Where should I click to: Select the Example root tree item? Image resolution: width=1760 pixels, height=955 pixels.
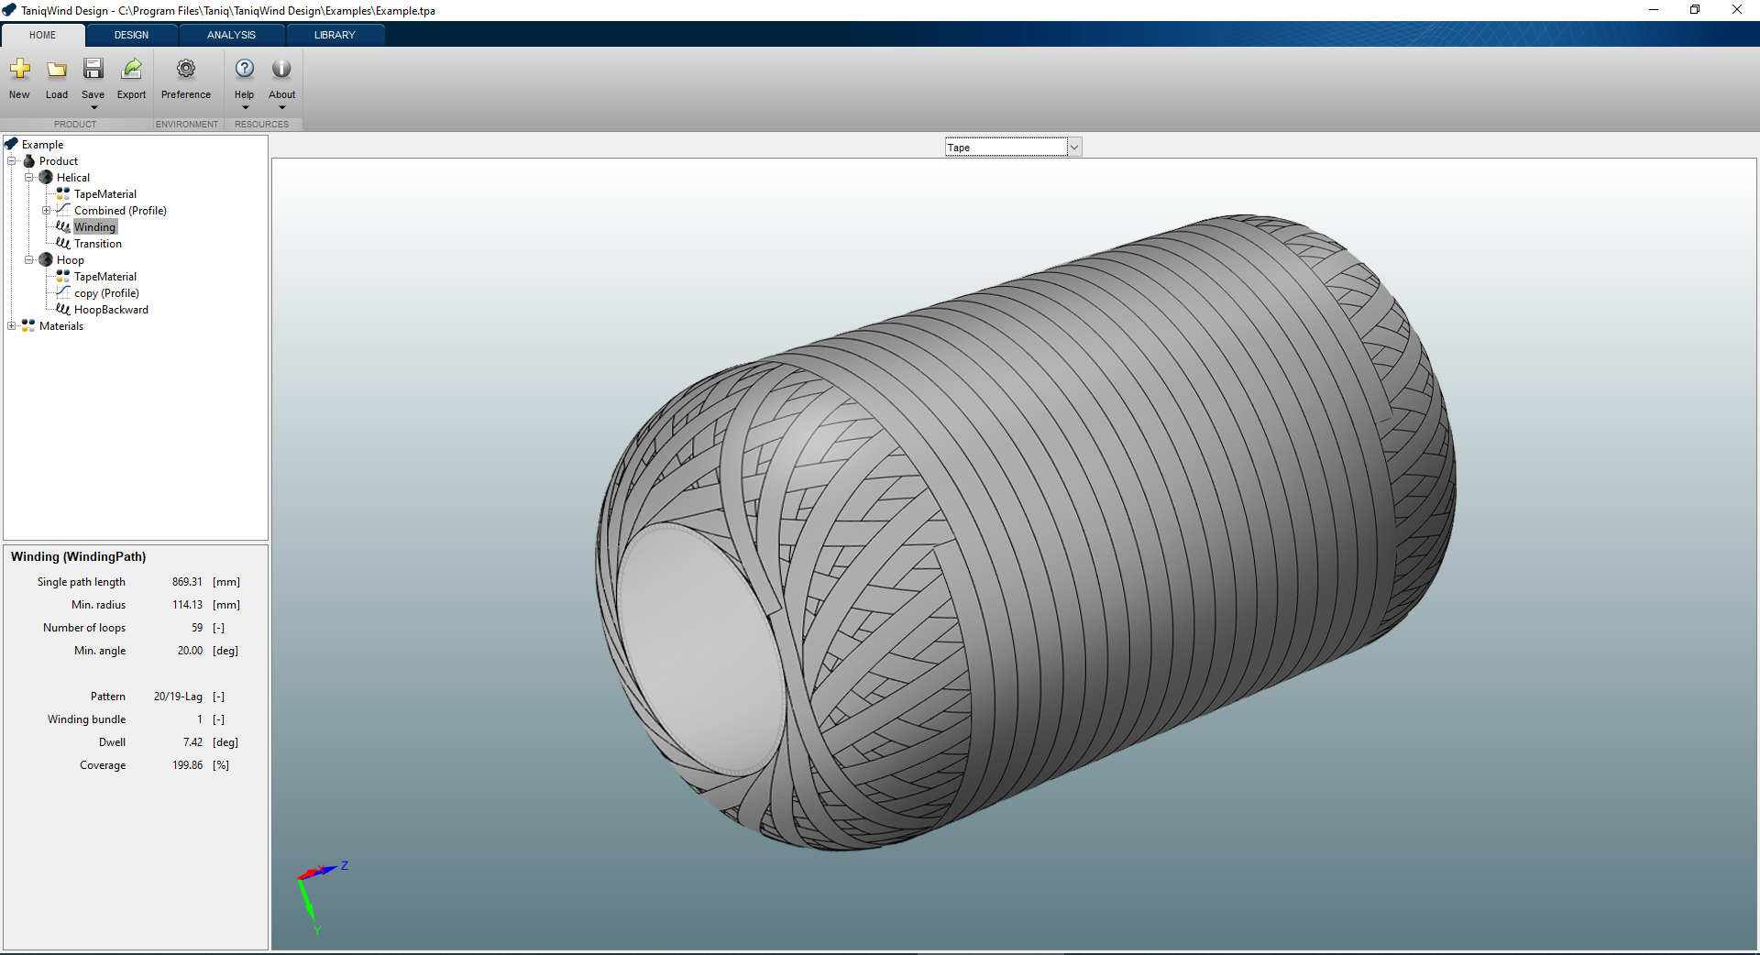tap(42, 145)
